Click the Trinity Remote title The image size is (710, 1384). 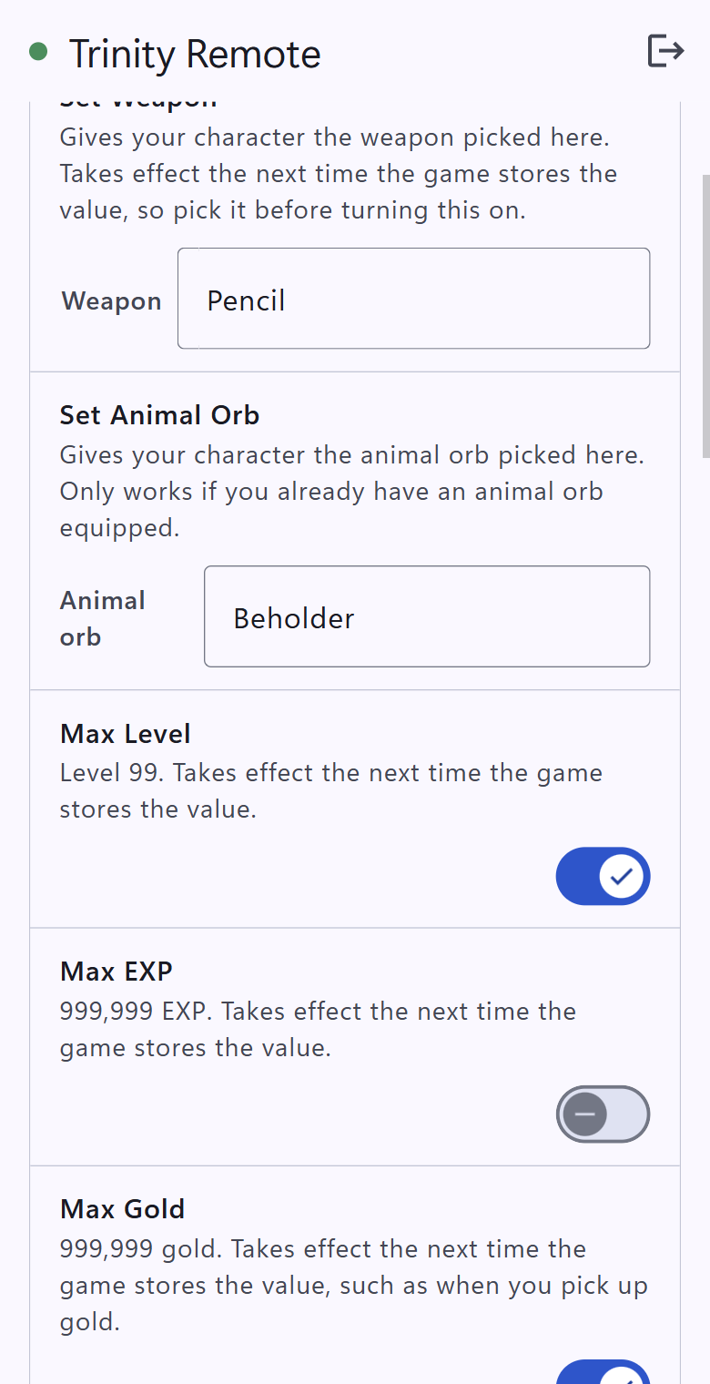[195, 54]
